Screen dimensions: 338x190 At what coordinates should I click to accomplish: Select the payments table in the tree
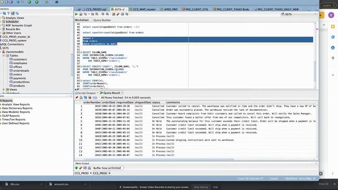point(20,78)
